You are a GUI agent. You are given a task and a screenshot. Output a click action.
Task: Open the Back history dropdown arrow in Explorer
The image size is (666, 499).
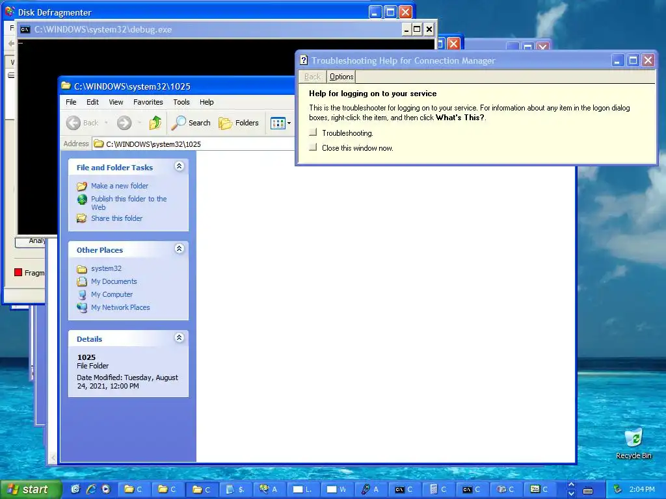point(106,123)
